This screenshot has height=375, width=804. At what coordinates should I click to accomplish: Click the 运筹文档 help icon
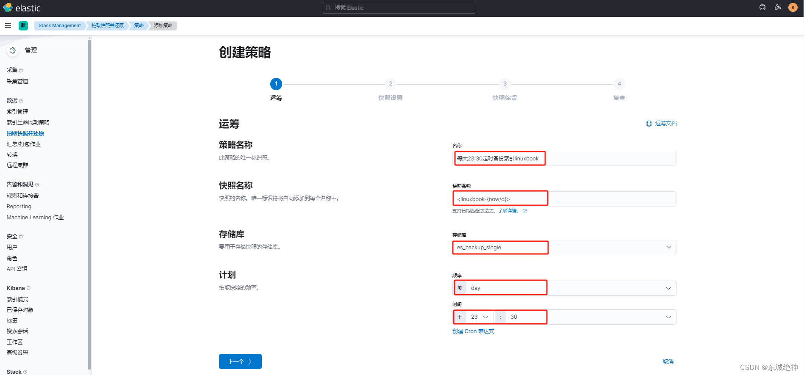649,124
